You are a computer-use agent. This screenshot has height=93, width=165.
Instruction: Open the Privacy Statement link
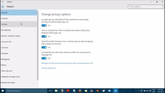(48, 68)
